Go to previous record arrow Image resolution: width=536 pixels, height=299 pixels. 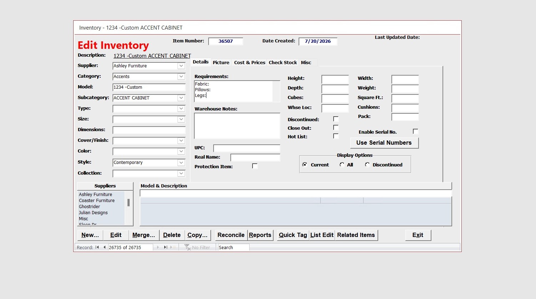(104, 247)
